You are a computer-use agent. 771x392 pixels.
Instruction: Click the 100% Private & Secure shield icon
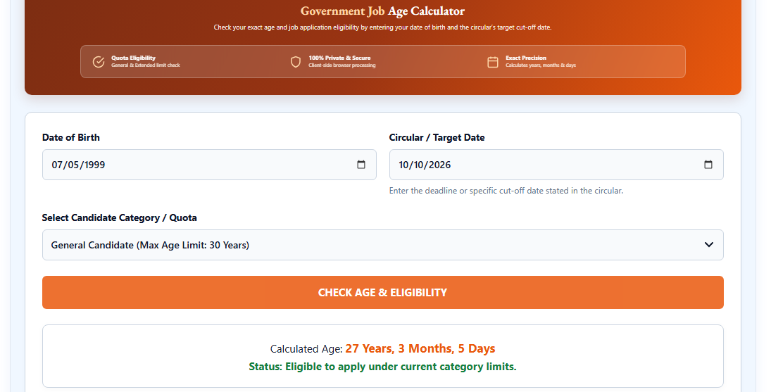click(x=296, y=61)
